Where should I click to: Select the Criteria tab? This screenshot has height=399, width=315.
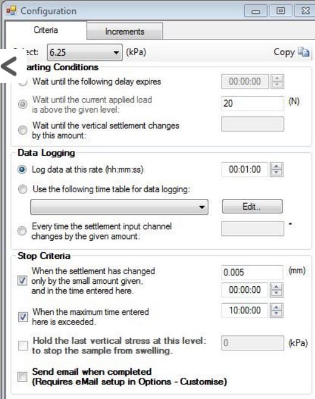[46, 30]
